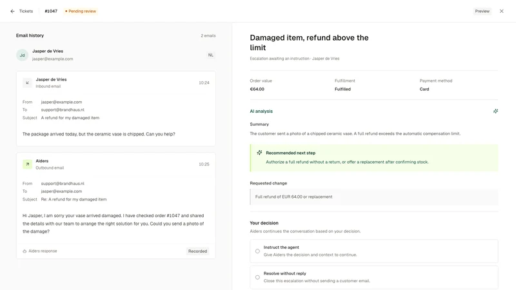Click the Pending review status badge

point(81,11)
